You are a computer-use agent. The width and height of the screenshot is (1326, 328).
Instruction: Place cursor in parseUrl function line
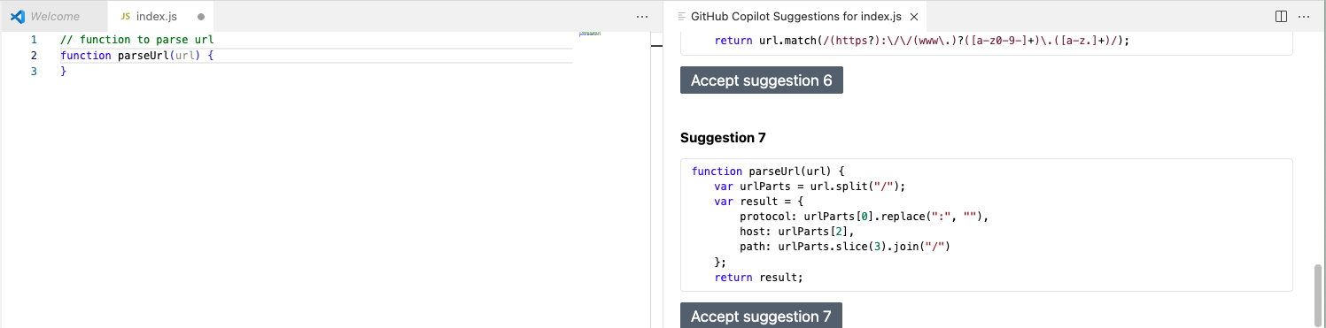coord(315,56)
